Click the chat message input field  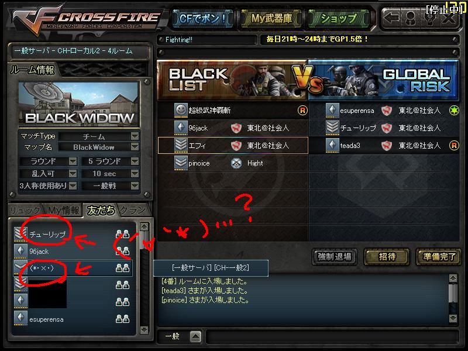coord(332,337)
